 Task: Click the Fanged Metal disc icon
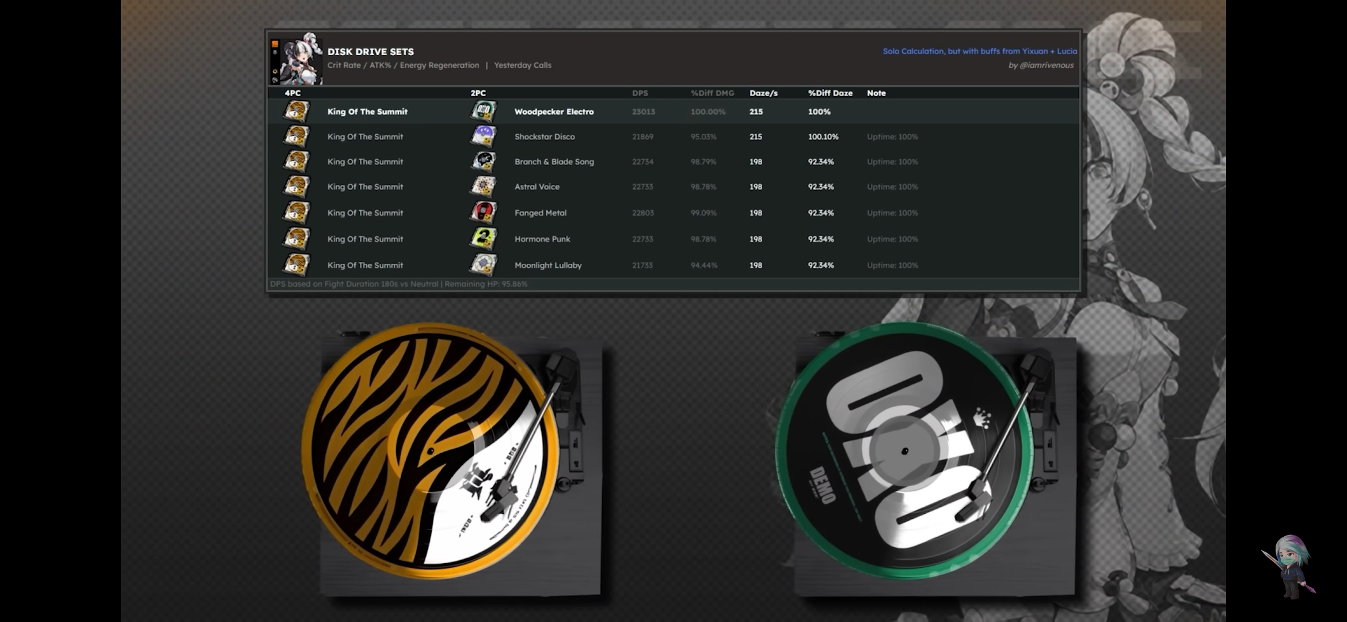(x=484, y=213)
